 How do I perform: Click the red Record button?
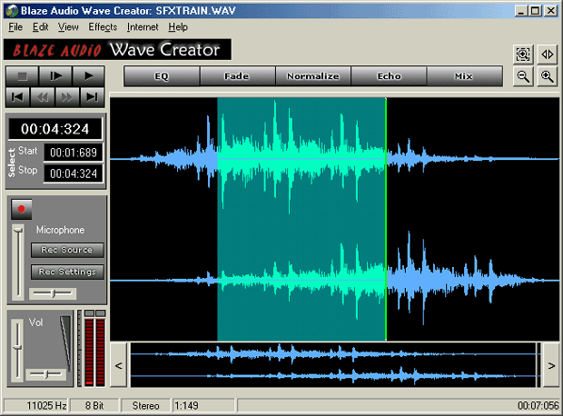(x=21, y=209)
